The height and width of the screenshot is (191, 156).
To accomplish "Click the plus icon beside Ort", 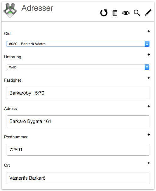I will [x=149, y=163].
